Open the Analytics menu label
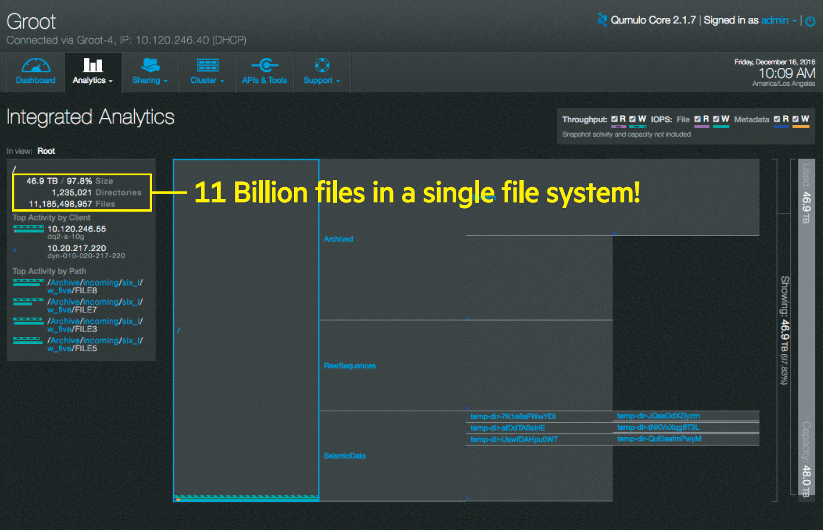The height and width of the screenshot is (530, 823). [x=89, y=80]
